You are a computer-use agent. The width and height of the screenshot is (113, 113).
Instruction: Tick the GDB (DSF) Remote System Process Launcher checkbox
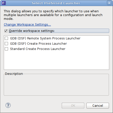(x=7, y=38)
